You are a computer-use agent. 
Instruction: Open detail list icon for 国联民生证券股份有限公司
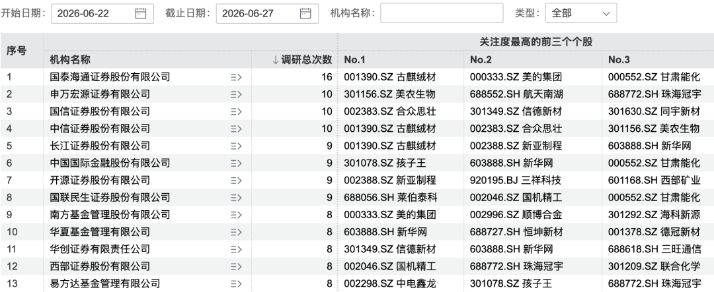(x=236, y=198)
